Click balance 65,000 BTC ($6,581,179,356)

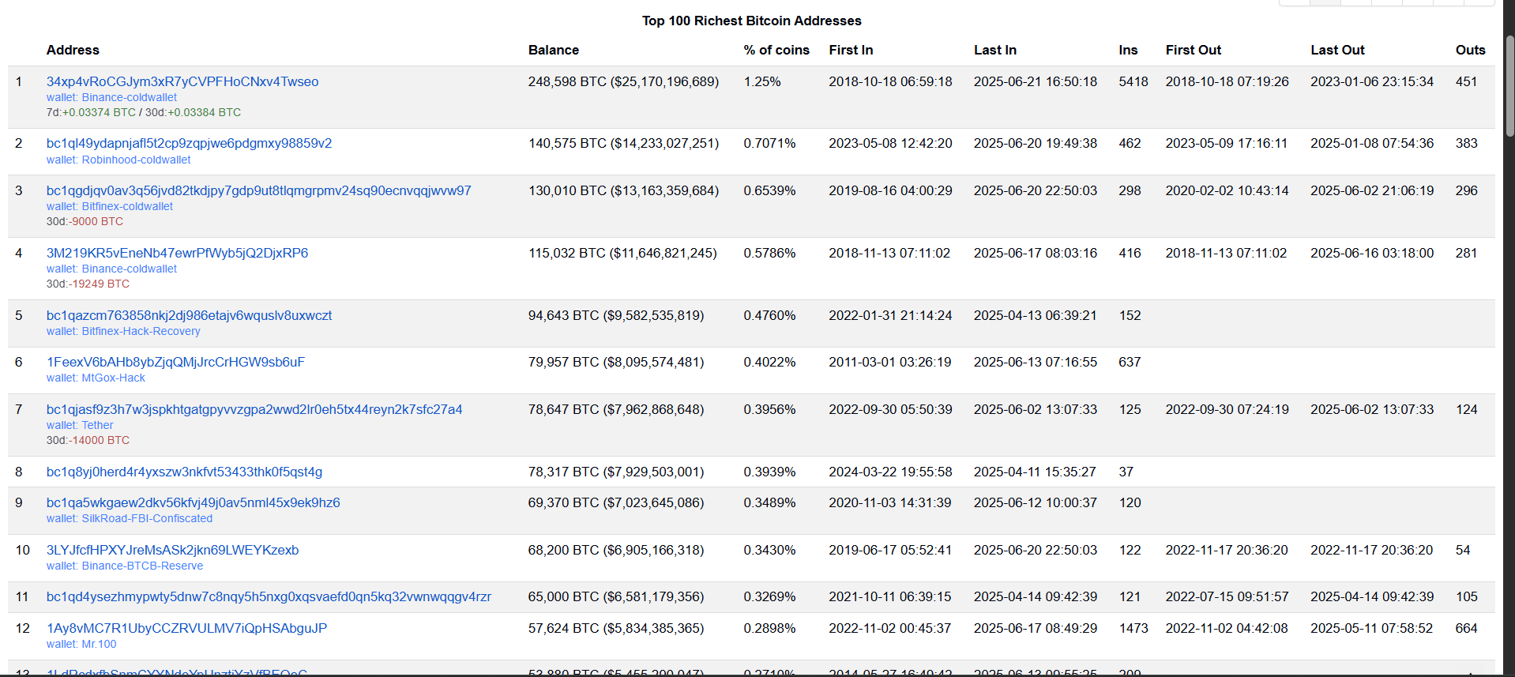coord(616,596)
